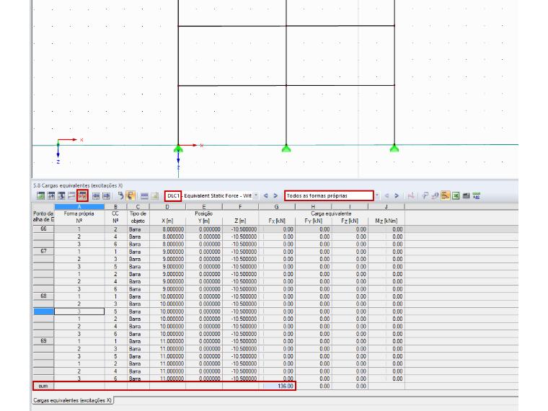Click next mode shape right blue arrow
548x411 pixels.
(x=397, y=195)
